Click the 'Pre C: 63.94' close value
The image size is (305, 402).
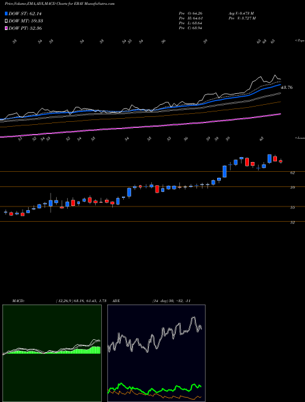click(x=190, y=28)
